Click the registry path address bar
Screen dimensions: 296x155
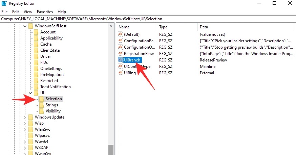pyautogui.click(x=148, y=19)
